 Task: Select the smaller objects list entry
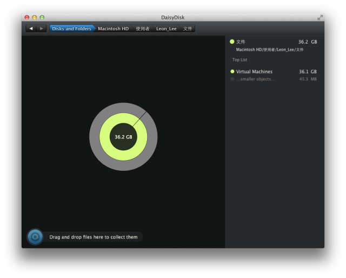coord(255,79)
